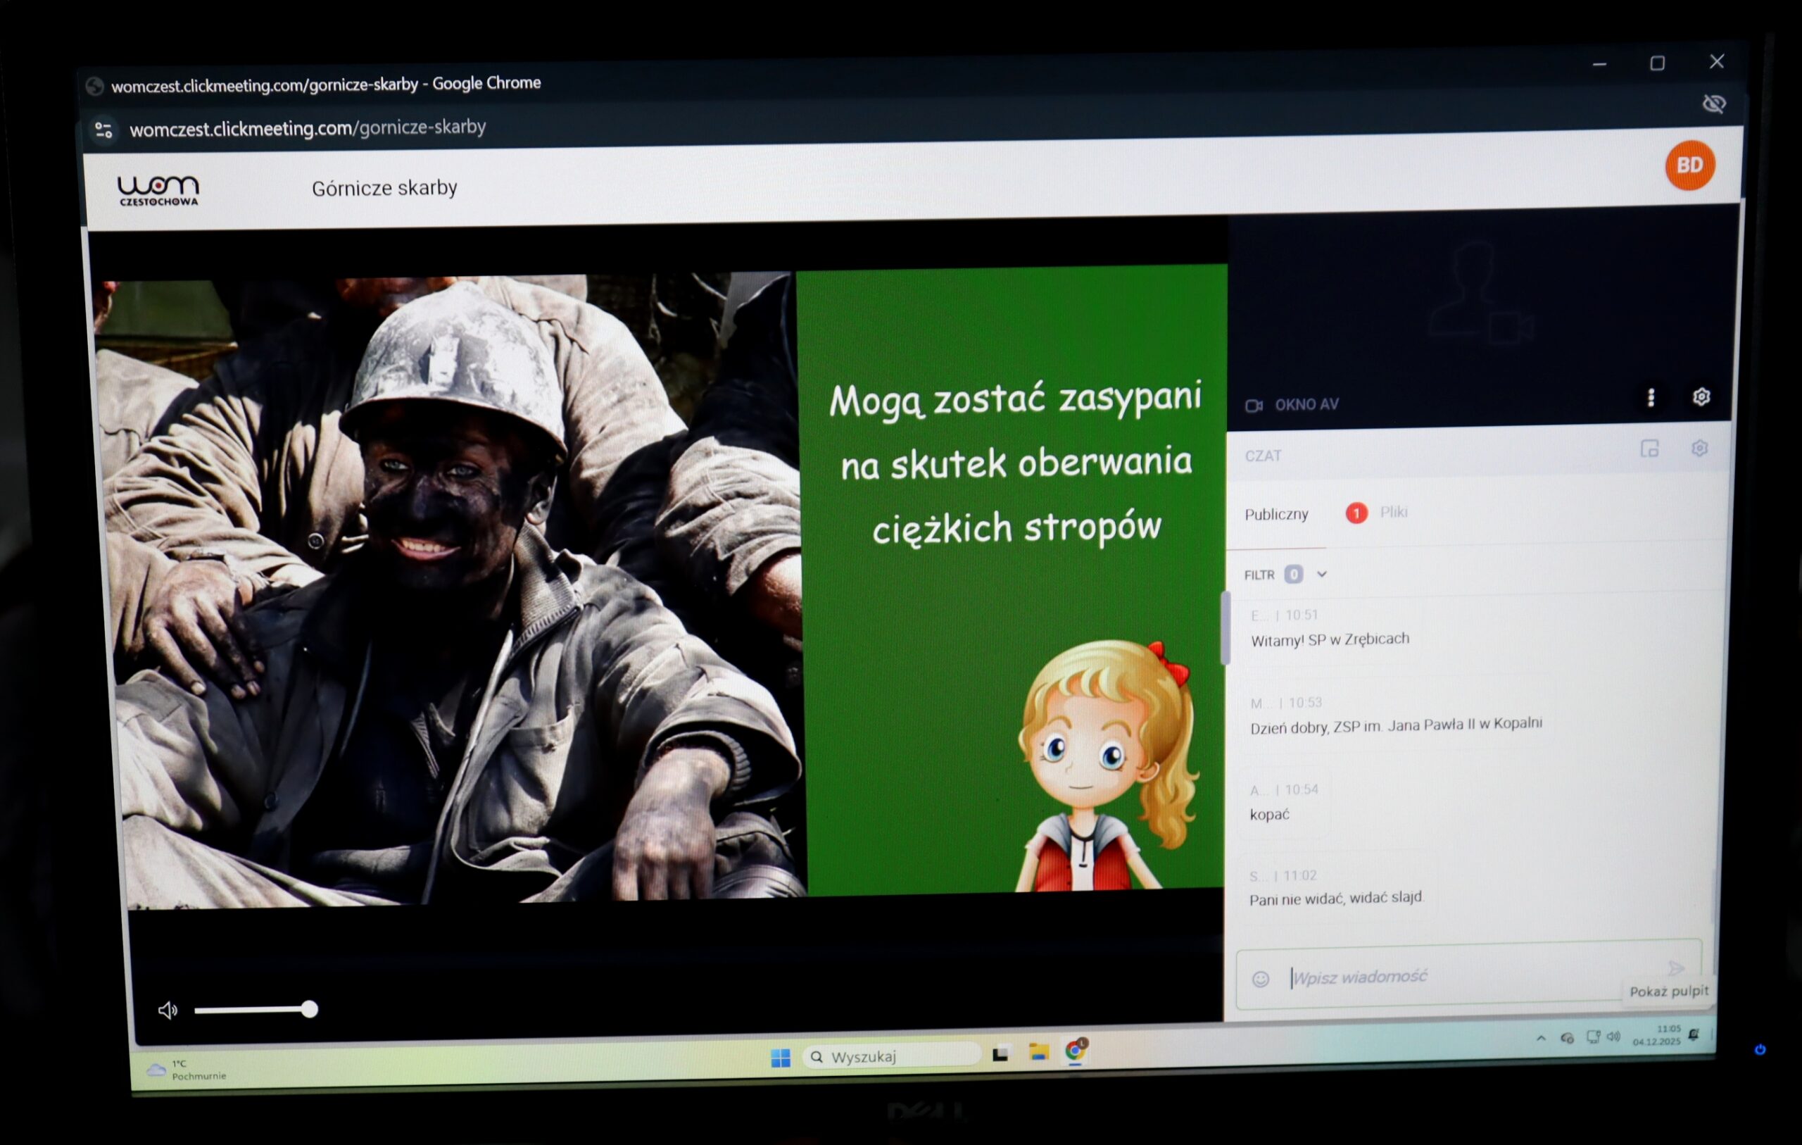1802x1145 pixels.
Task: Switch to Publiczny chat tab
Action: point(1277,515)
